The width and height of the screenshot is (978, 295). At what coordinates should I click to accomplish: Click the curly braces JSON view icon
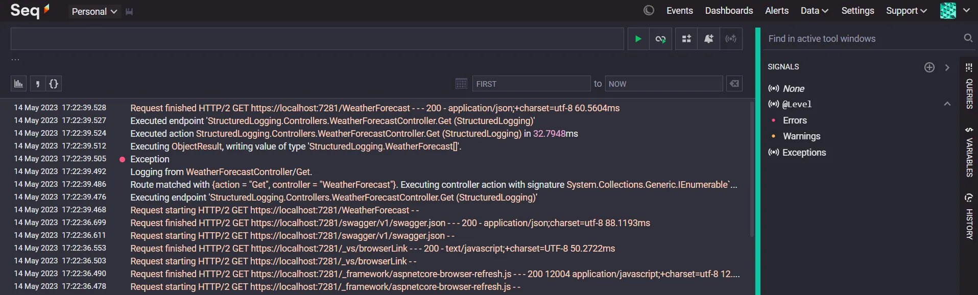pos(54,84)
